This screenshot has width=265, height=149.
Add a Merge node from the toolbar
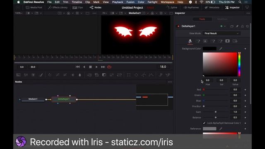(x=89, y=75)
